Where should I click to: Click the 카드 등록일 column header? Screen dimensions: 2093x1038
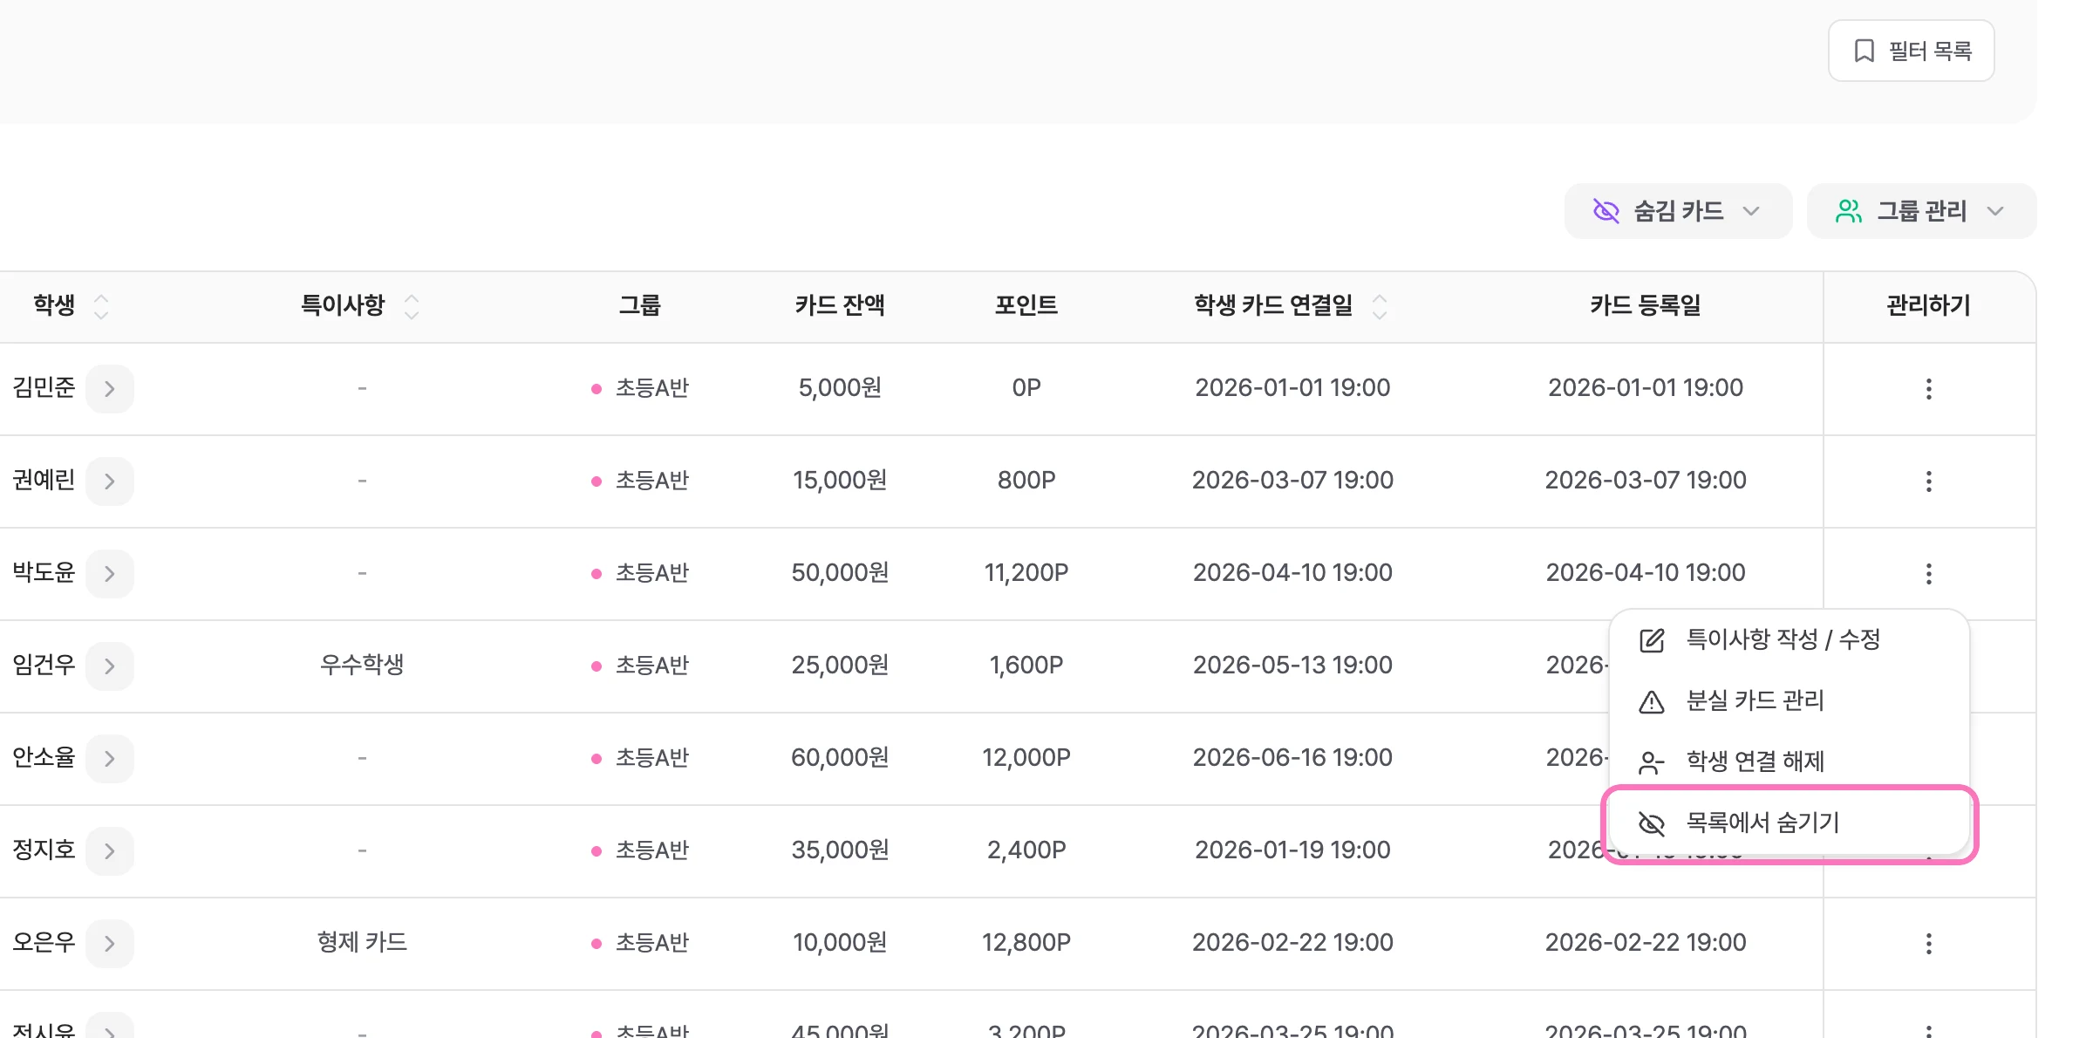click(1646, 305)
